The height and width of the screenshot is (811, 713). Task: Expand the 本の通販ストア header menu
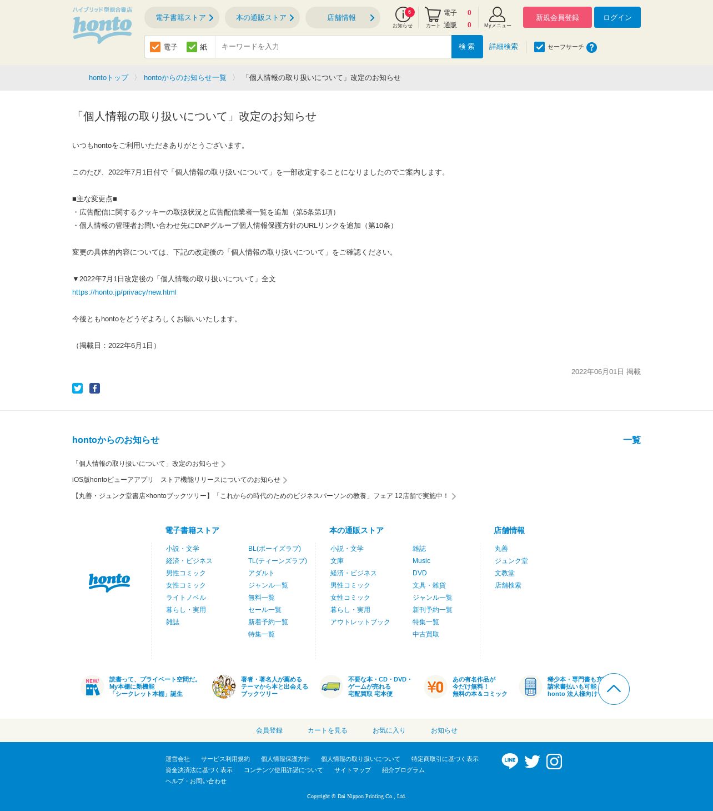click(262, 18)
